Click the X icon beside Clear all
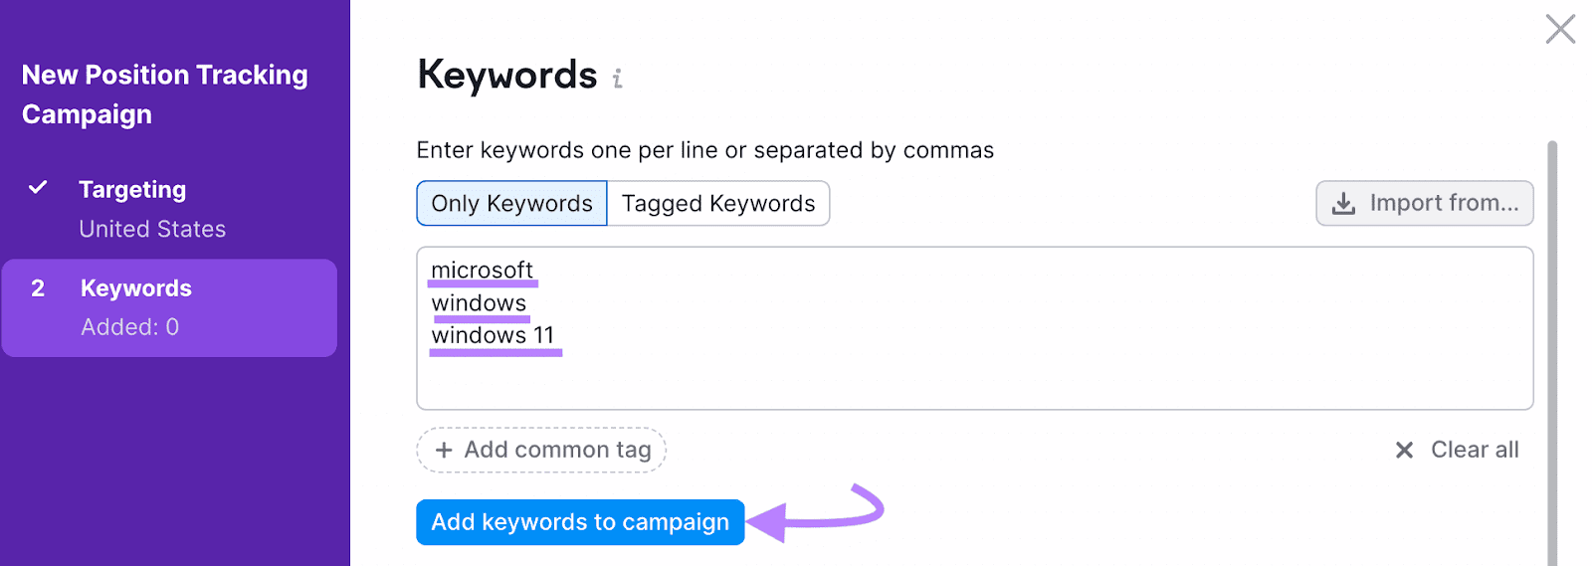Screen dimensions: 1592x566 click(1404, 451)
